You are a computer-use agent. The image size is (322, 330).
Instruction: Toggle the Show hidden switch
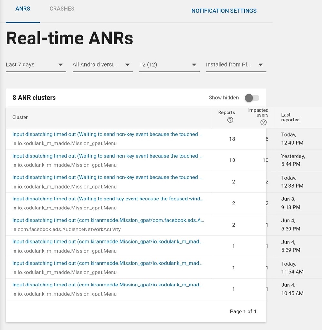click(x=252, y=98)
